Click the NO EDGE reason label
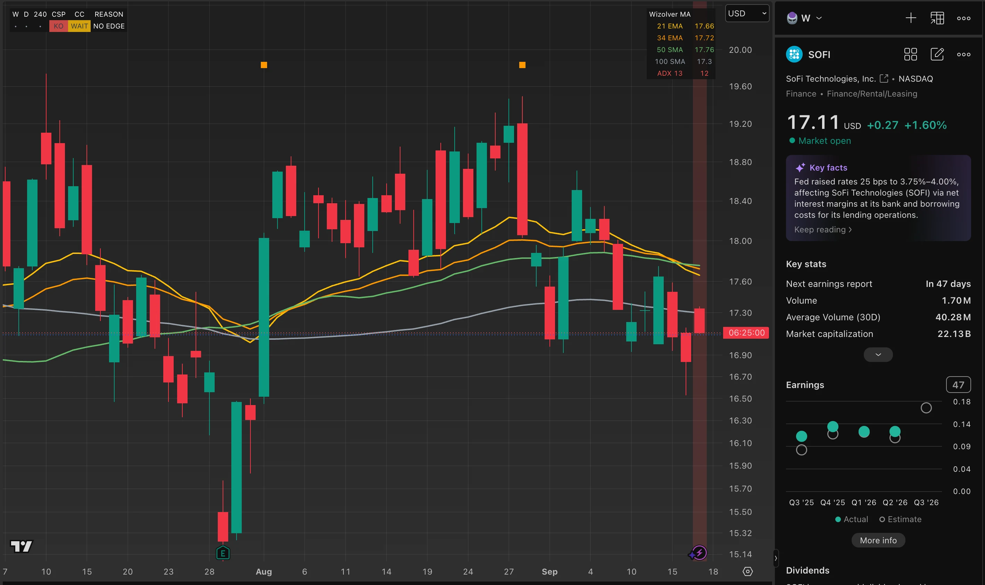The image size is (985, 585). (x=109, y=26)
